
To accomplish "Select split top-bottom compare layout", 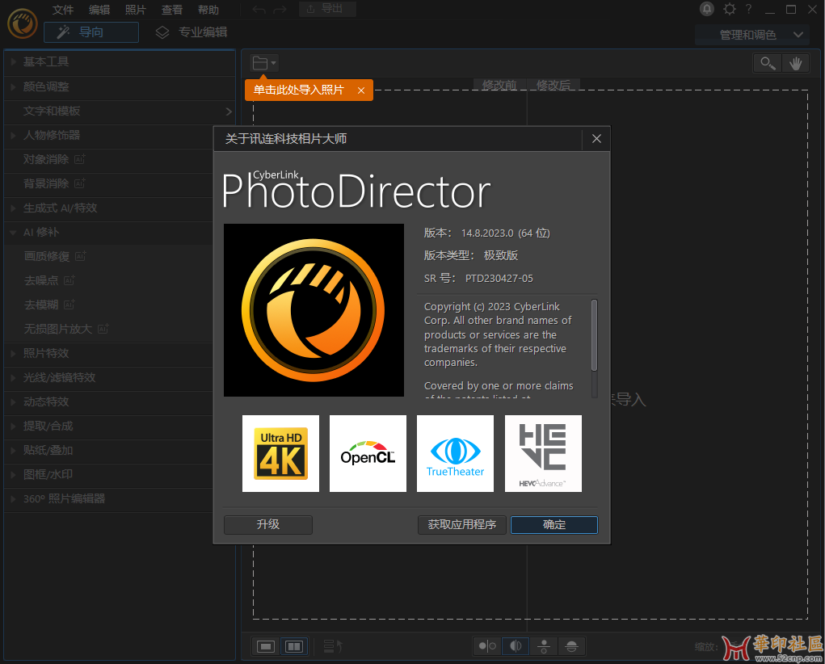I will coord(572,646).
